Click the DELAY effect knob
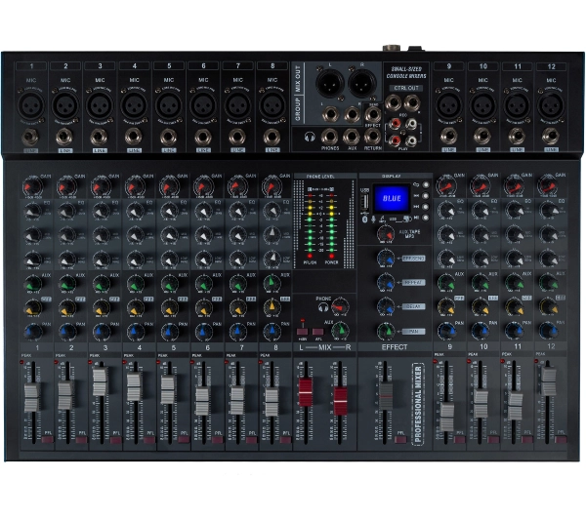Viewport: 586px width, 519px height. (x=387, y=306)
